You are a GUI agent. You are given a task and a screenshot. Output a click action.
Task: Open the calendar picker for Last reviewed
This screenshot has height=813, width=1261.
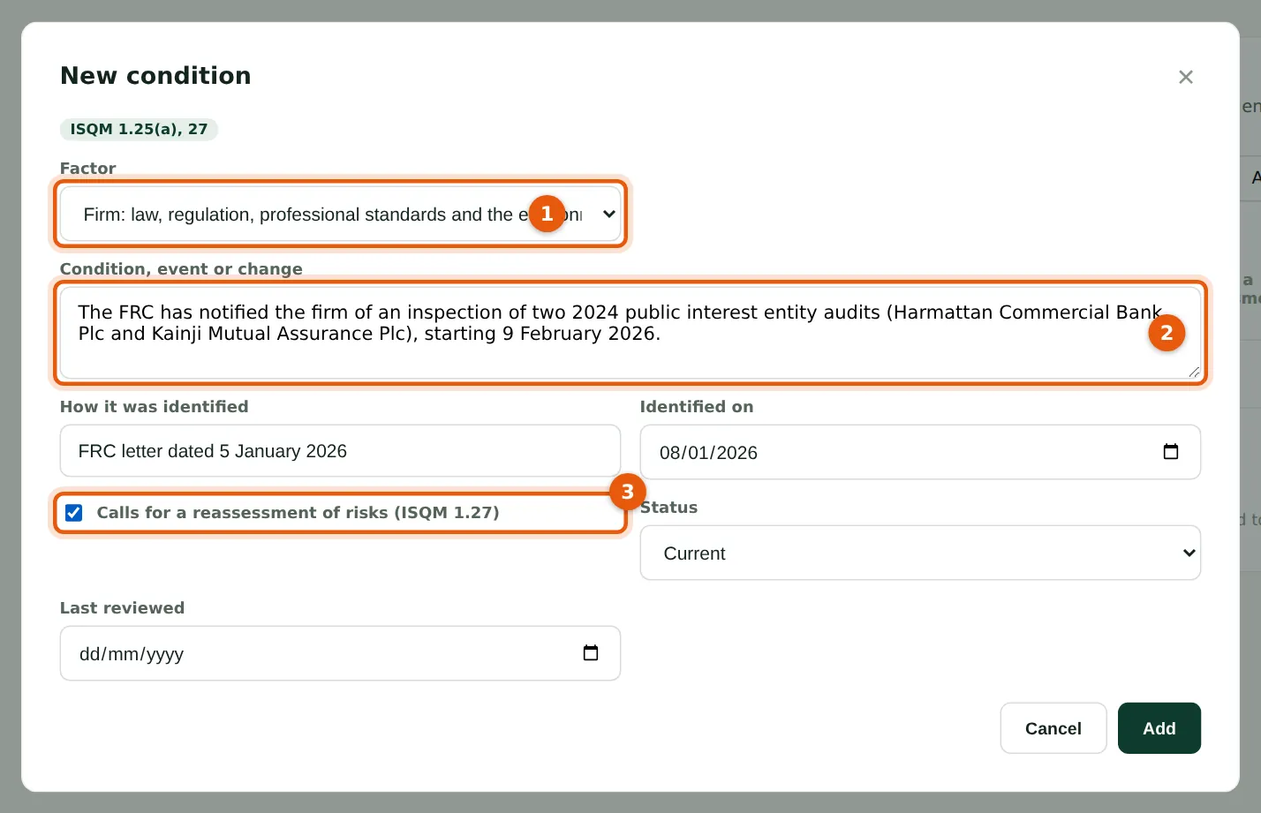tap(591, 653)
